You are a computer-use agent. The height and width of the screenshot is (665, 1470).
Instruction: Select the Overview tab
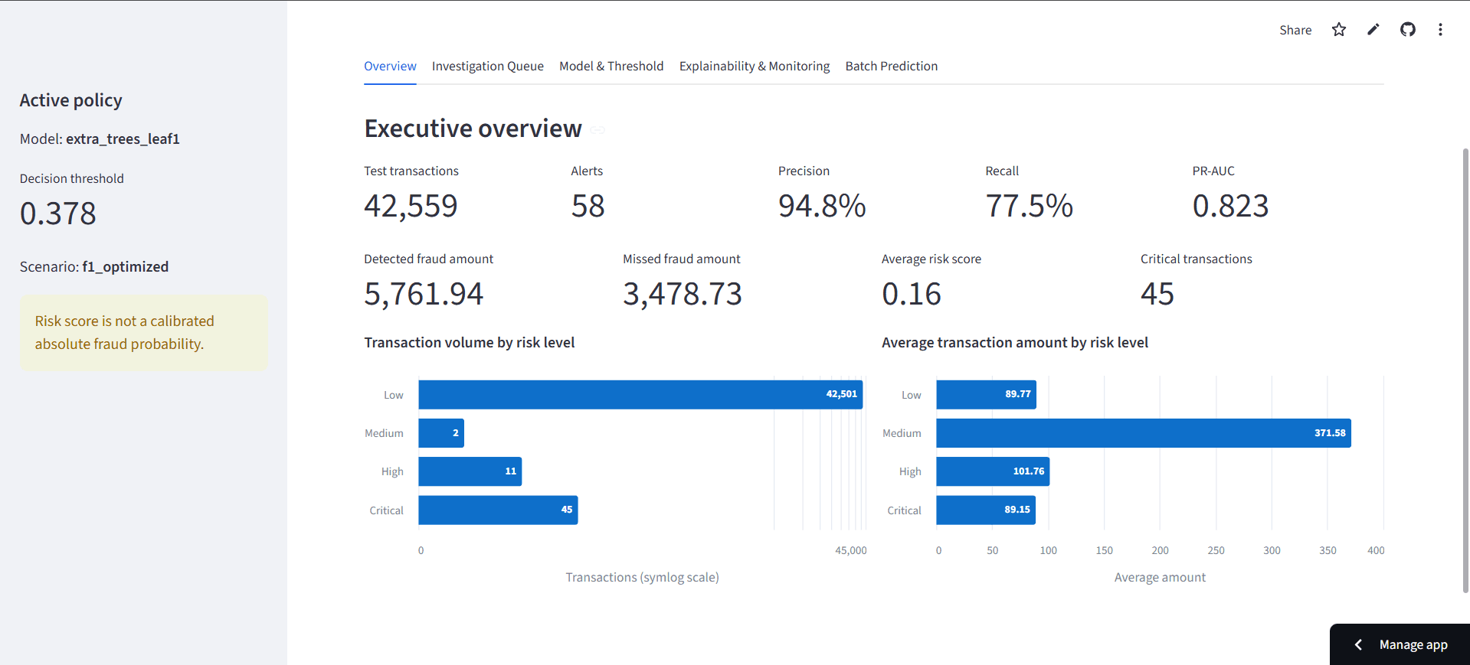390,66
